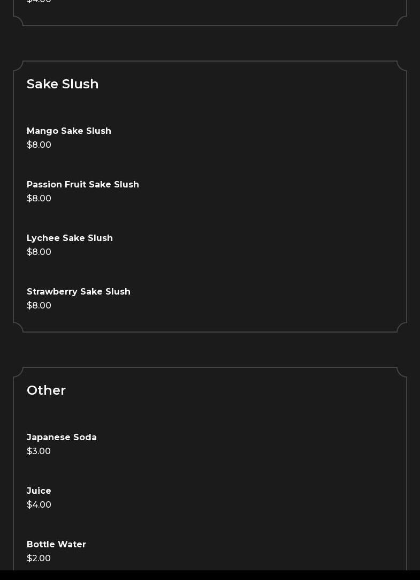Click the word Water in Bottle Water

72,545
